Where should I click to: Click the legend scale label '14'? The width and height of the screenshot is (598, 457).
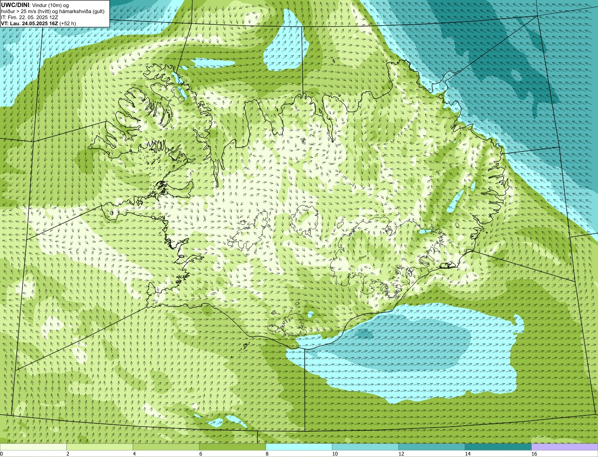tap(468, 454)
